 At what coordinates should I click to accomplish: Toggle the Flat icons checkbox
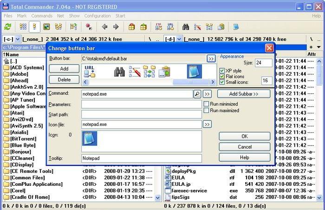coord(222,76)
